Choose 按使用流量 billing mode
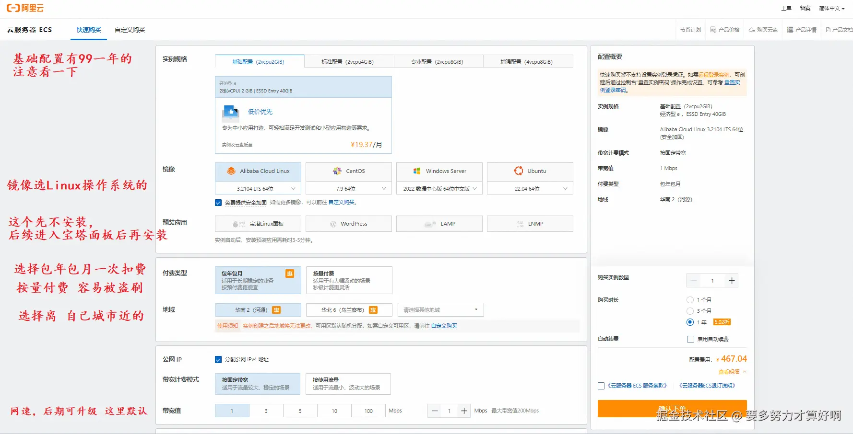This screenshot has height=434, width=853. coord(348,384)
